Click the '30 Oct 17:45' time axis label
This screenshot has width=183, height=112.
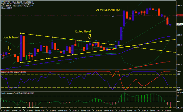(155, 111)
